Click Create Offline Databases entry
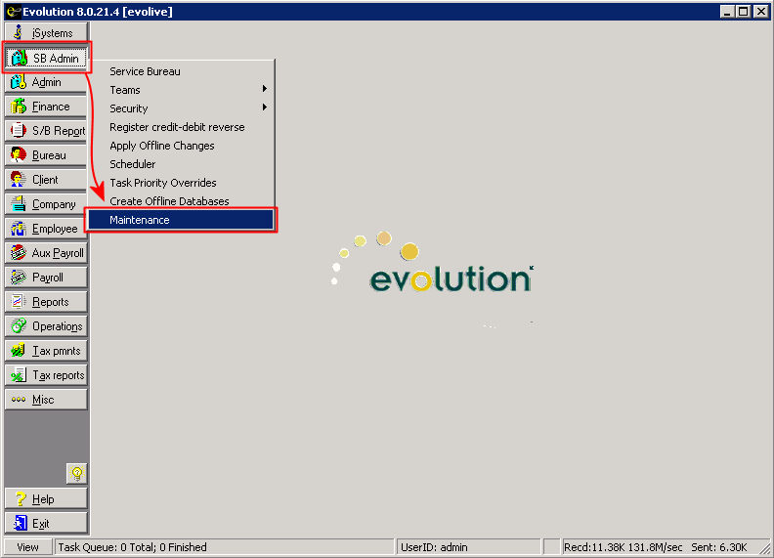This screenshot has width=774, height=558. click(x=169, y=201)
